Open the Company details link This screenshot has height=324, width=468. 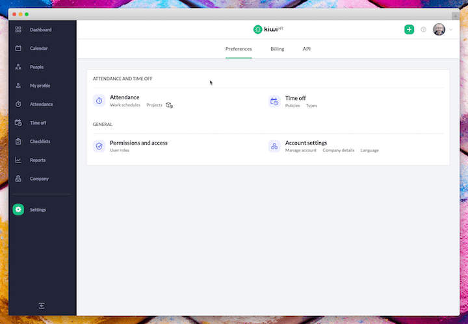[338, 150]
